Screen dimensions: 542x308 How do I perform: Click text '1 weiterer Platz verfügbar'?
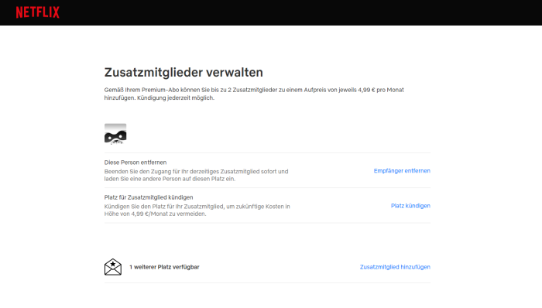point(164,267)
